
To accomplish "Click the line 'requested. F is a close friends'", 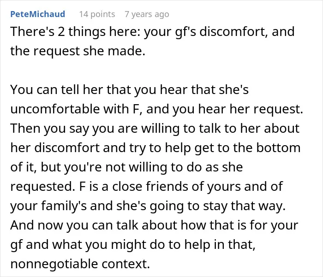I will pos(146,187).
